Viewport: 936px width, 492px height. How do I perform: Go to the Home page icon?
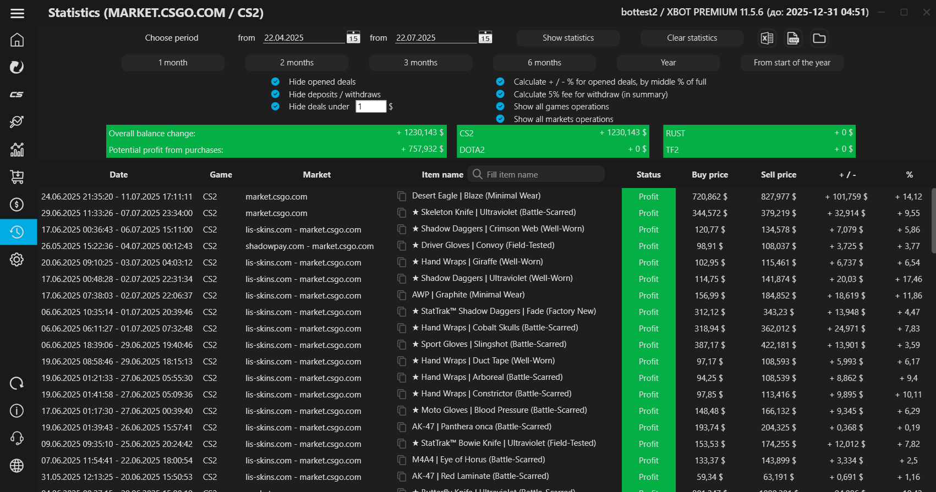pos(17,40)
